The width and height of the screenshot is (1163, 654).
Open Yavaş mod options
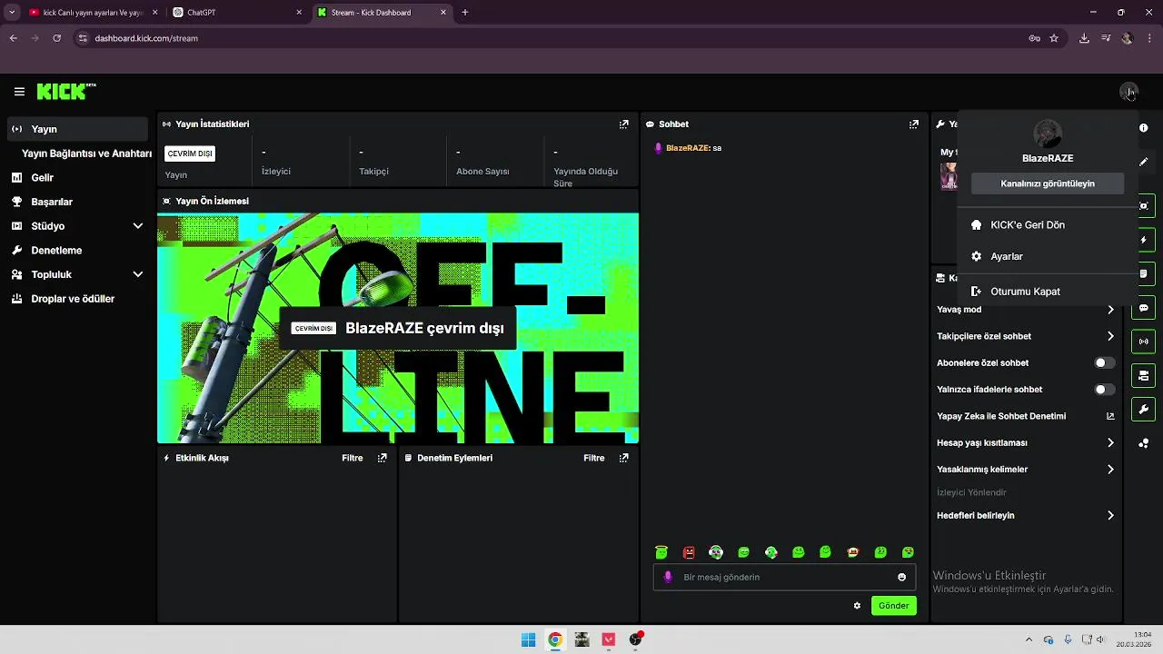(x=1026, y=310)
